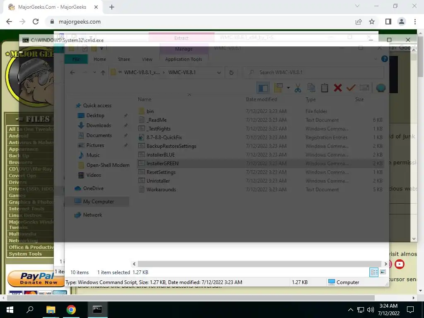
Task: Click Explorer horizontal scrollbar right arrow
Action: tap(385, 264)
